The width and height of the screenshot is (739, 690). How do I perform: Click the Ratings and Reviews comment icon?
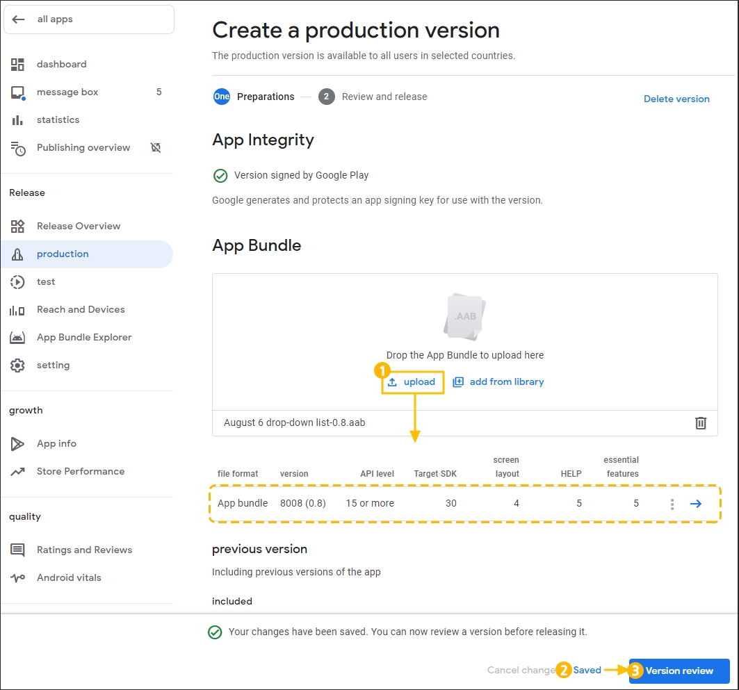tap(17, 550)
